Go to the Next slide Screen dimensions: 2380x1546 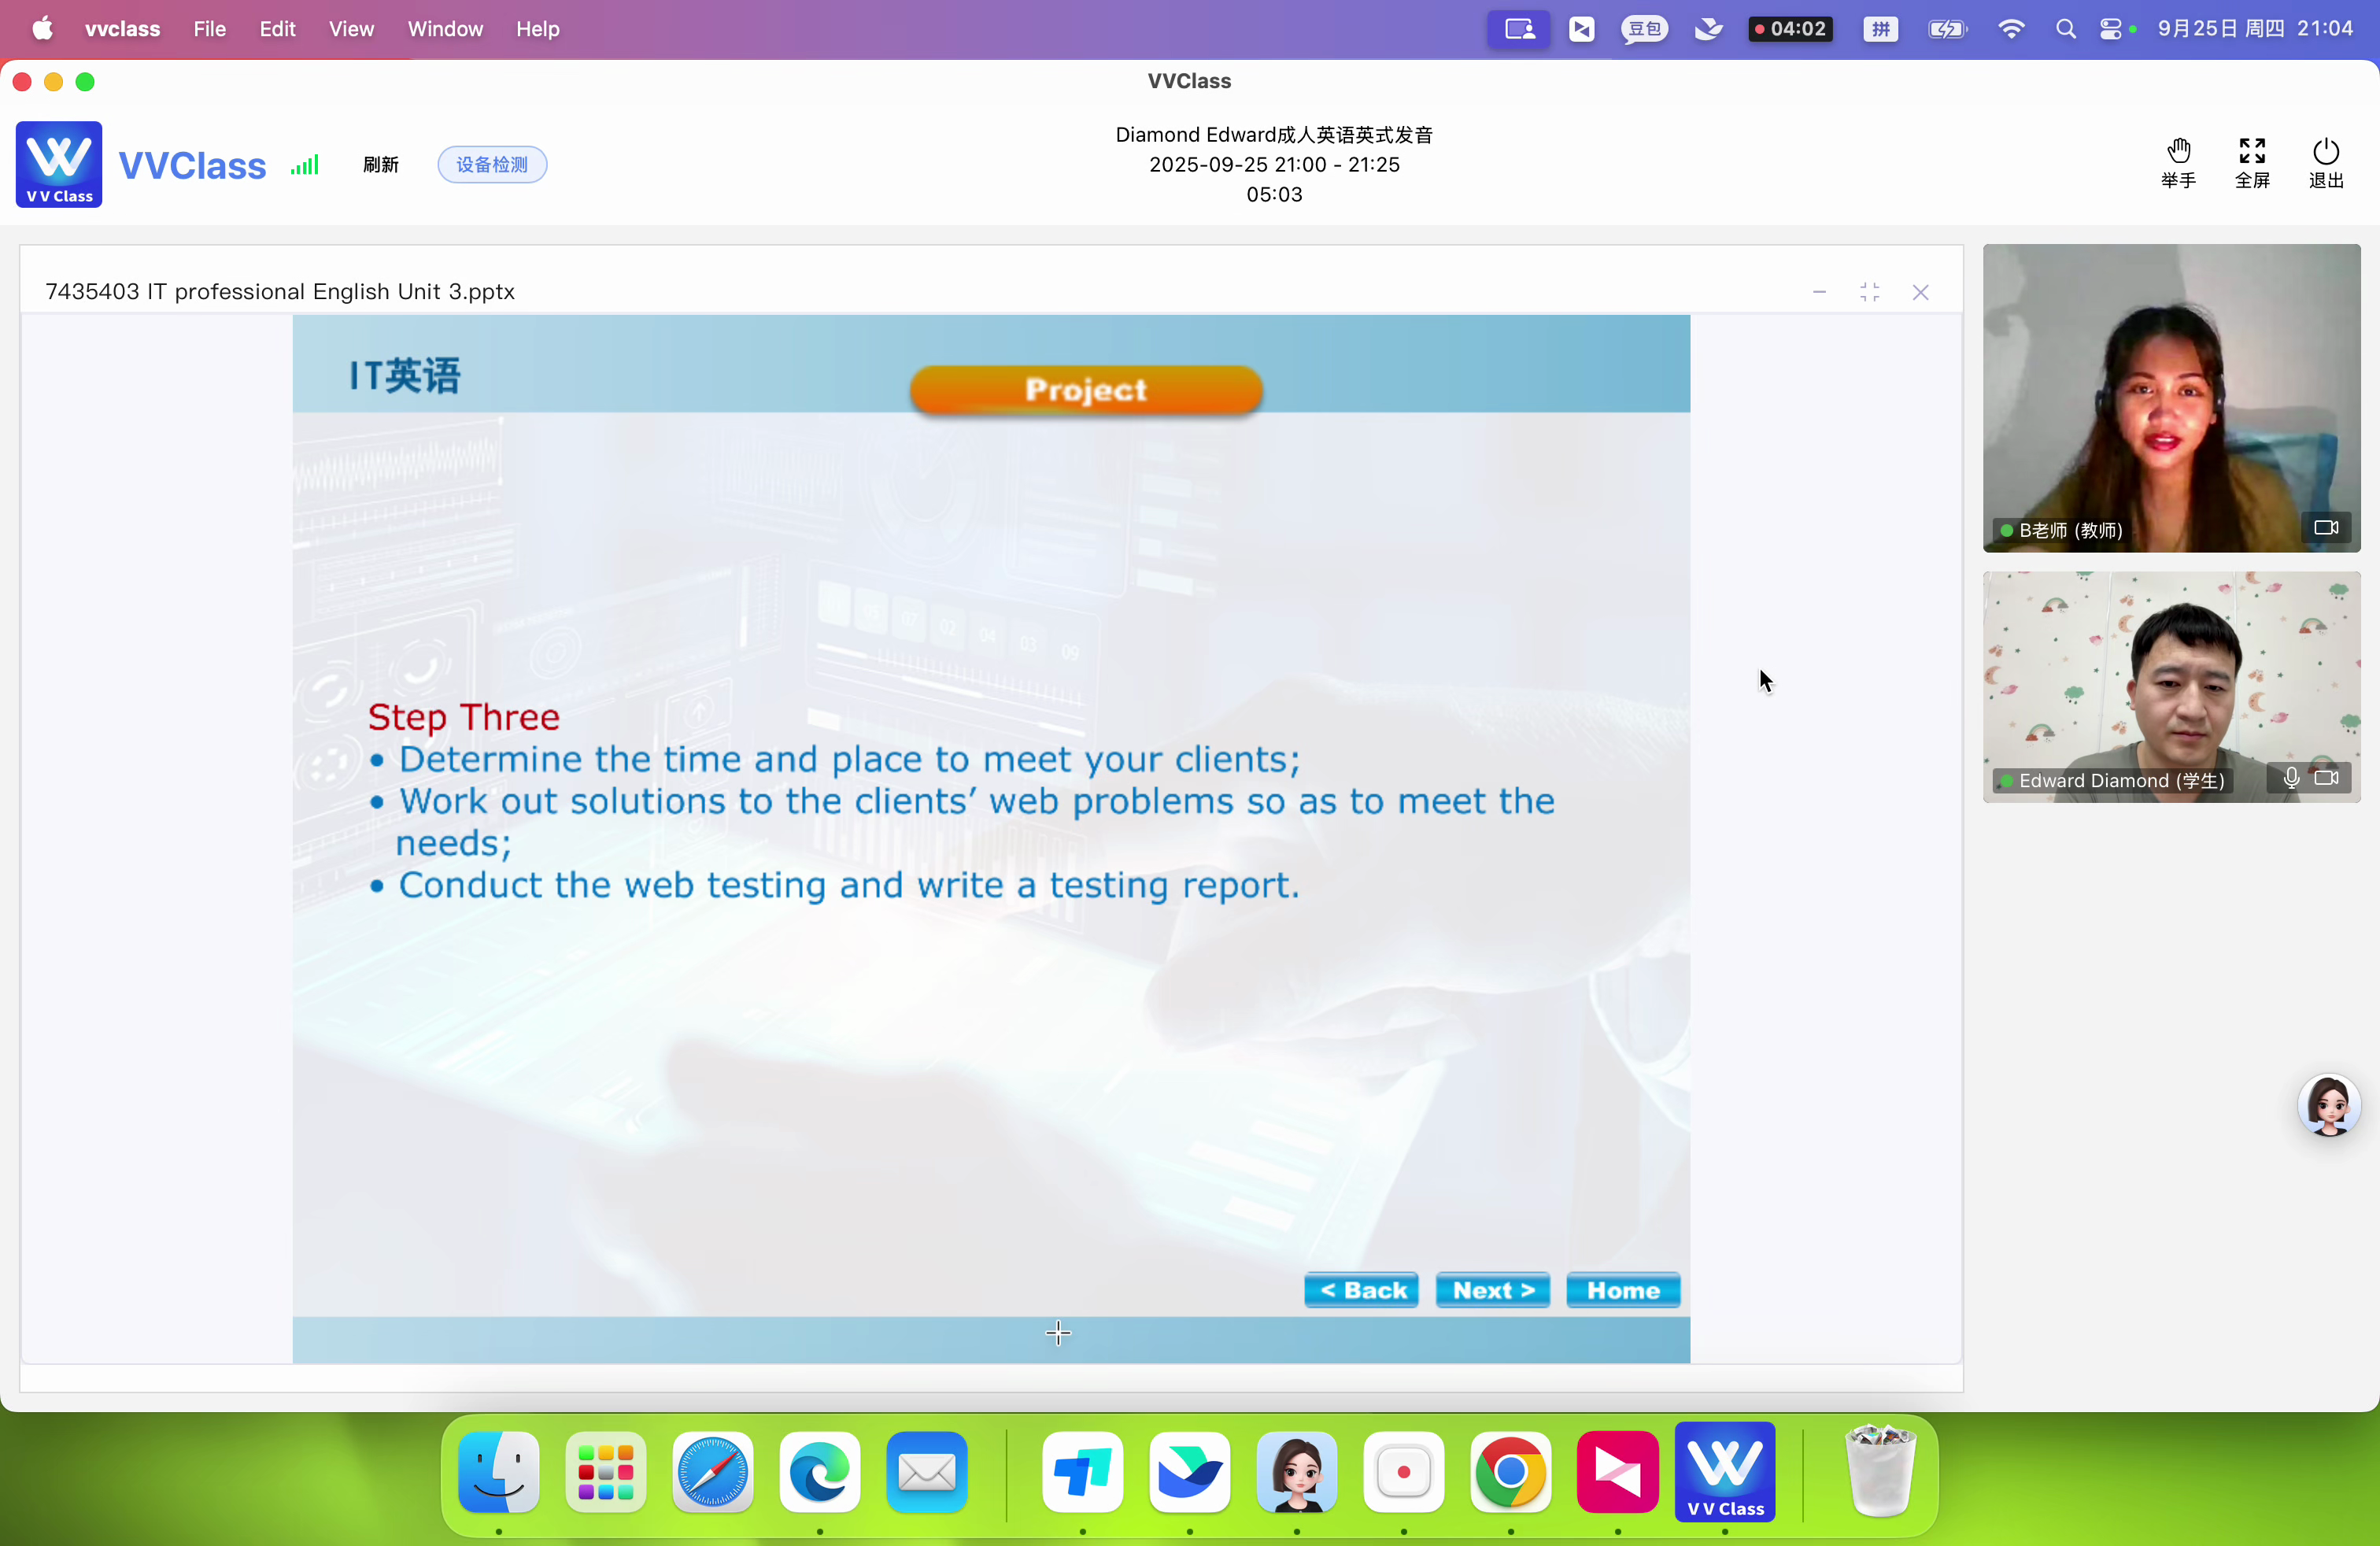click(x=1492, y=1291)
